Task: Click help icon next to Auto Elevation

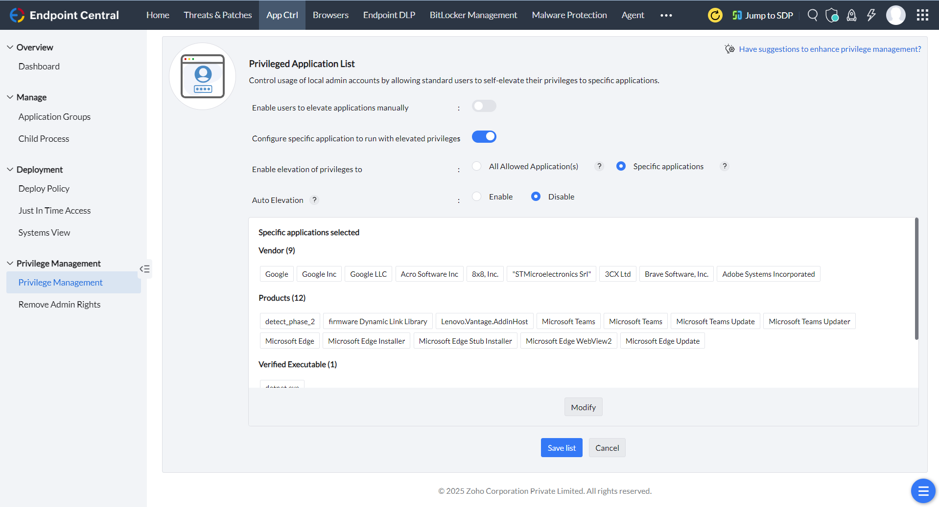Action: (314, 200)
